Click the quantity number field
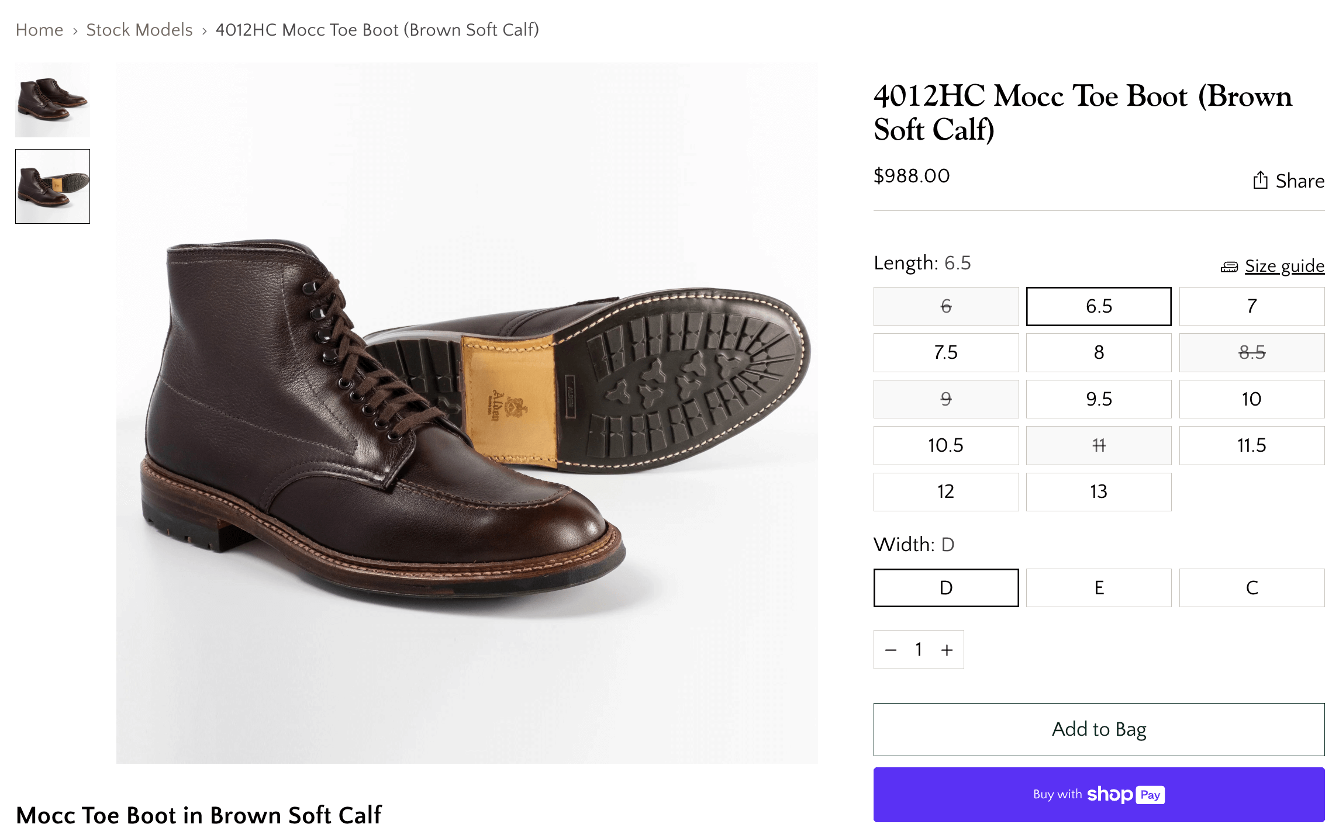1339x838 pixels. click(x=919, y=650)
